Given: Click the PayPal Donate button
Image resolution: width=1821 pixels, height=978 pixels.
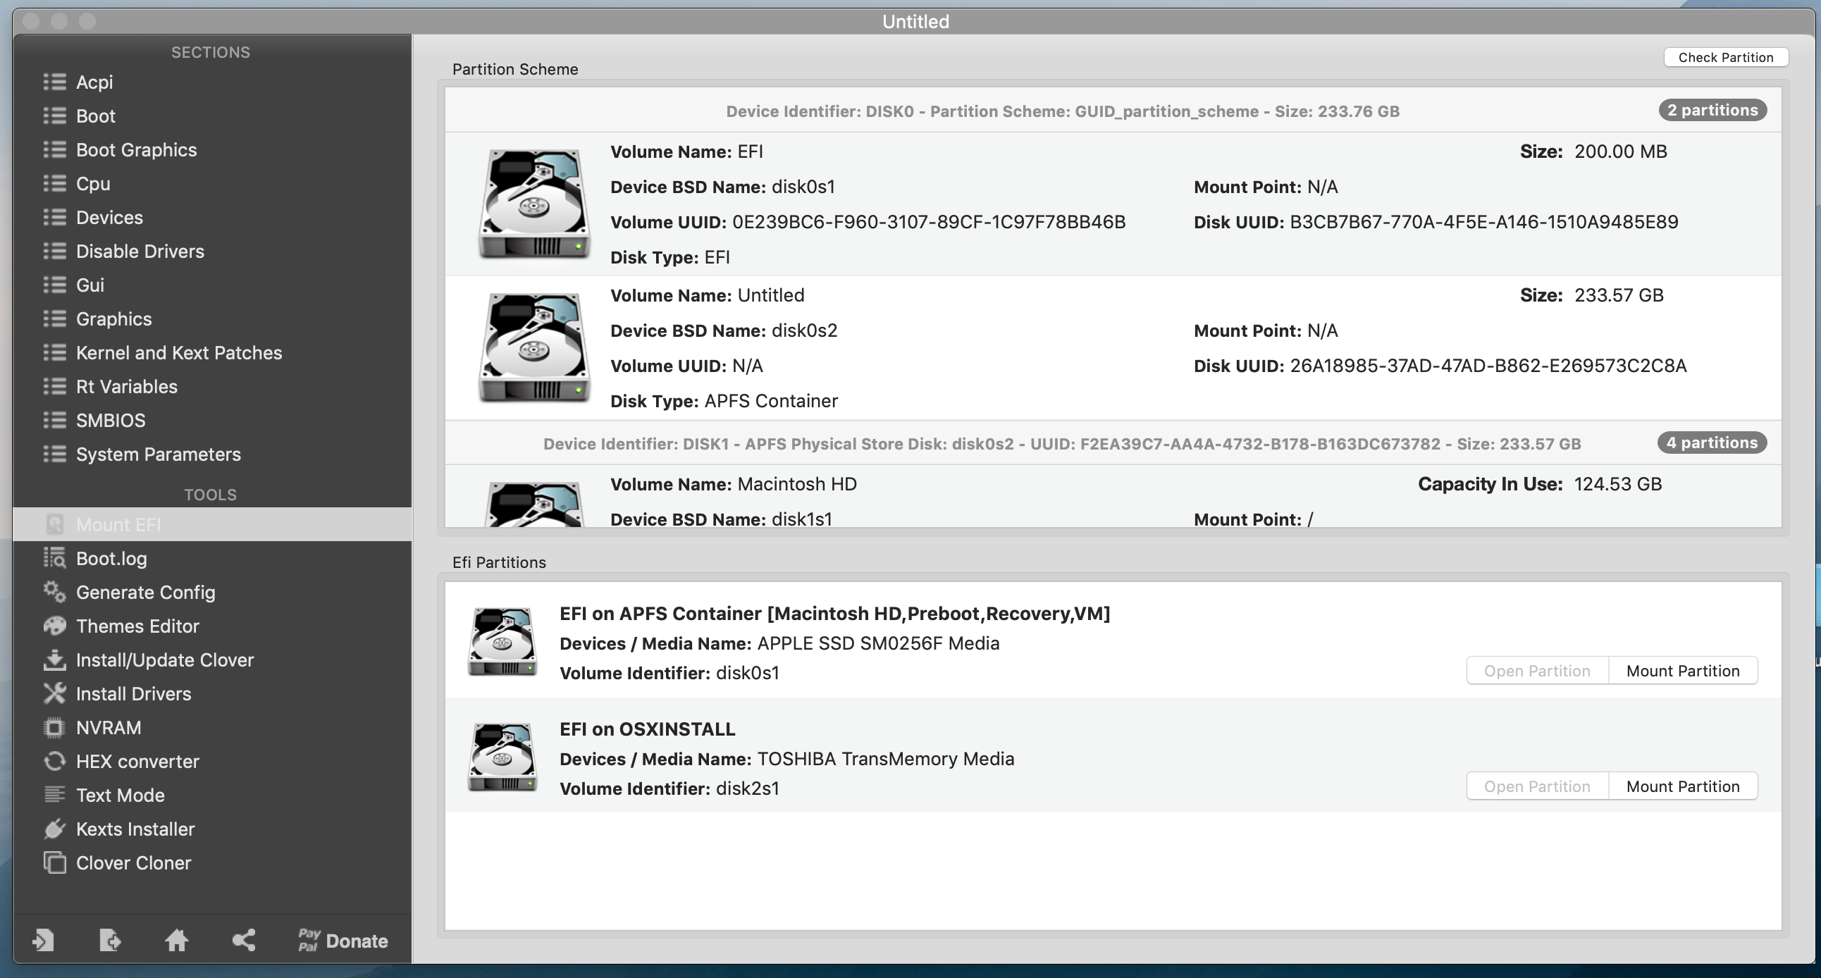Looking at the screenshot, I should pyautogui.click(x=343, y=941).
